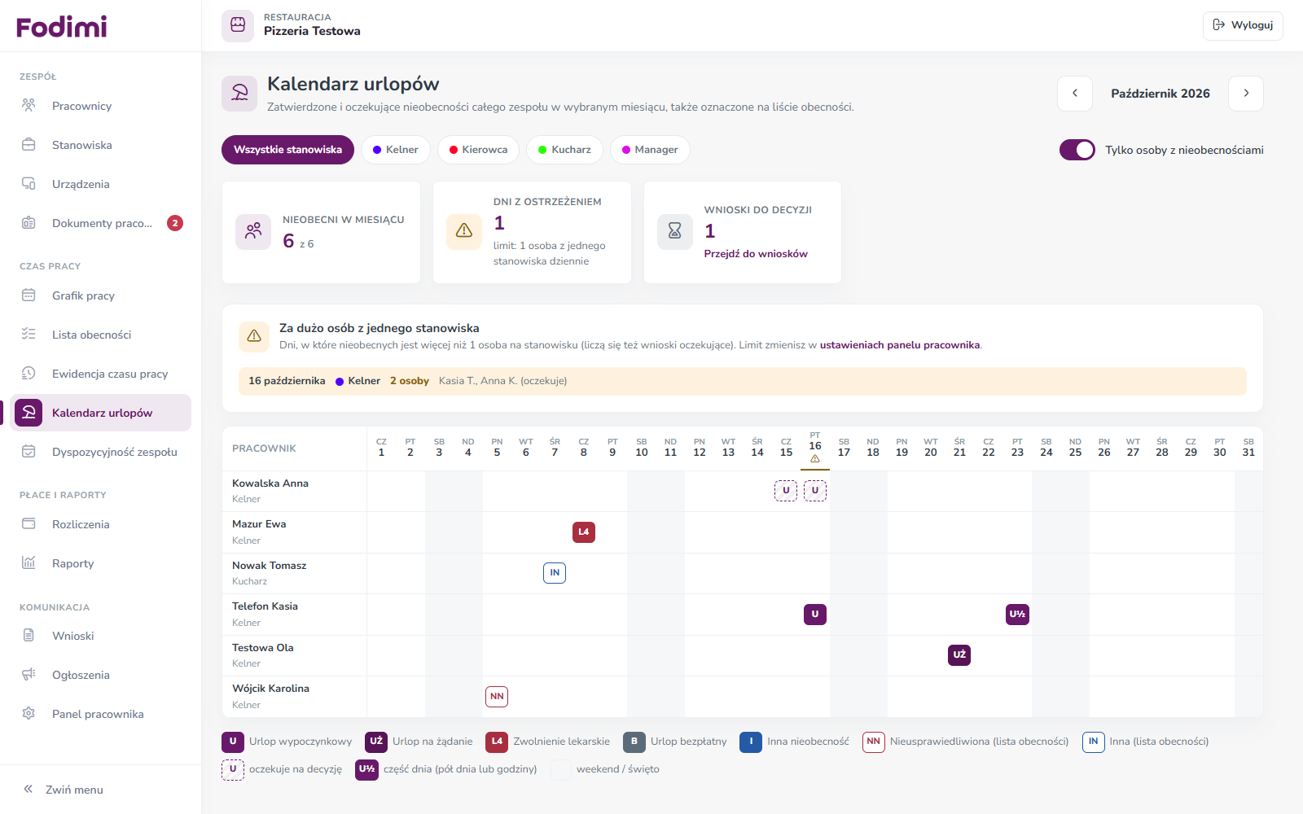Filter calendar by Kierowca

click(x=478, y=150)
